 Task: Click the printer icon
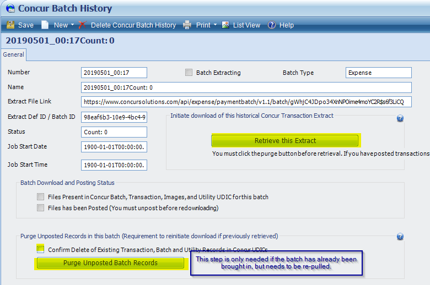187,25
